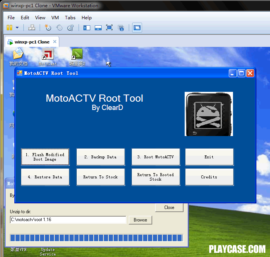Click the MotoACTV Root Tool title bar icon
Viewport: 270px width, 257px height.
tap(20, 73)
